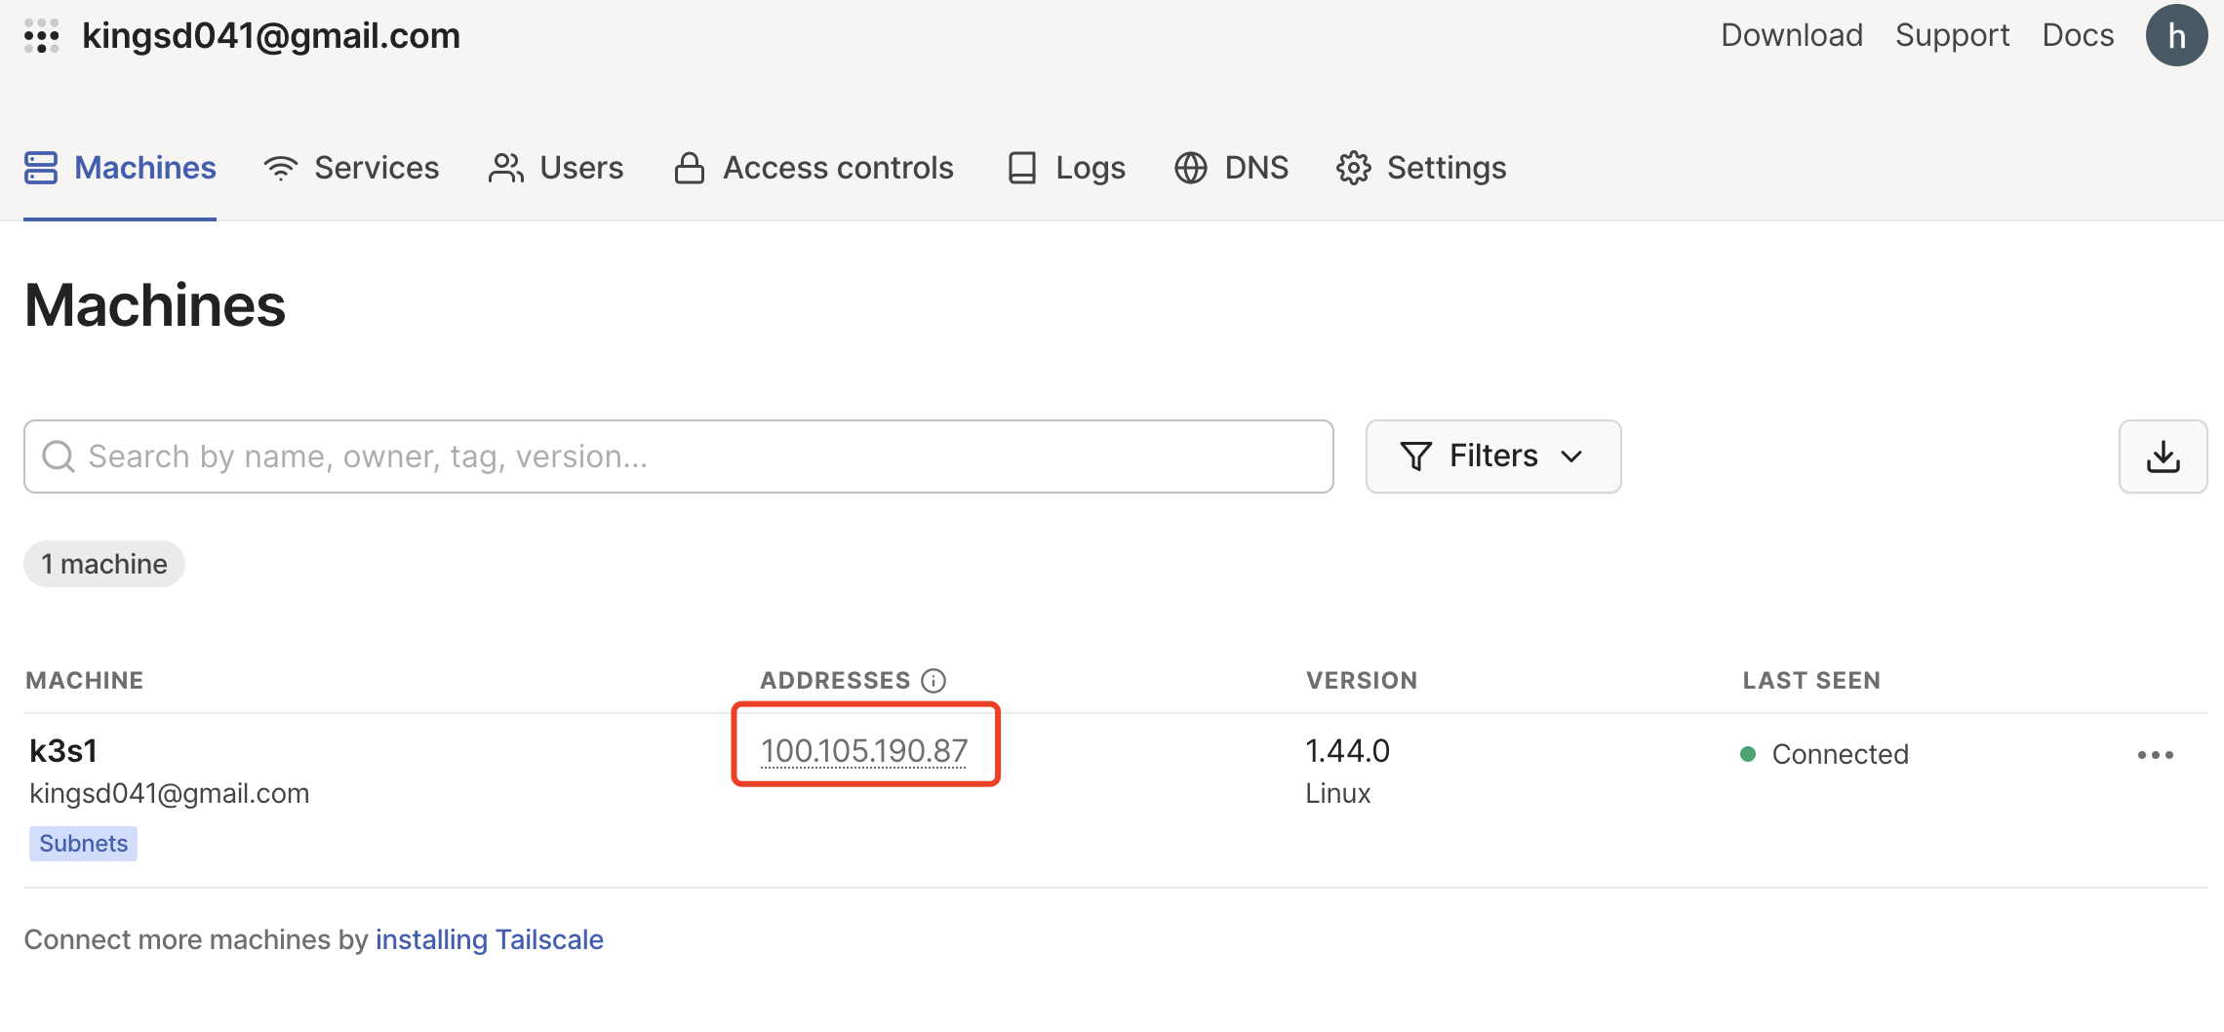Click the LAST SEEN column header

tap(1811, 681)
